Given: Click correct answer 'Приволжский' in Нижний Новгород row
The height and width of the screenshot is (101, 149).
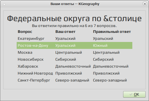Looking at the screenshot, I should [106, 73].
